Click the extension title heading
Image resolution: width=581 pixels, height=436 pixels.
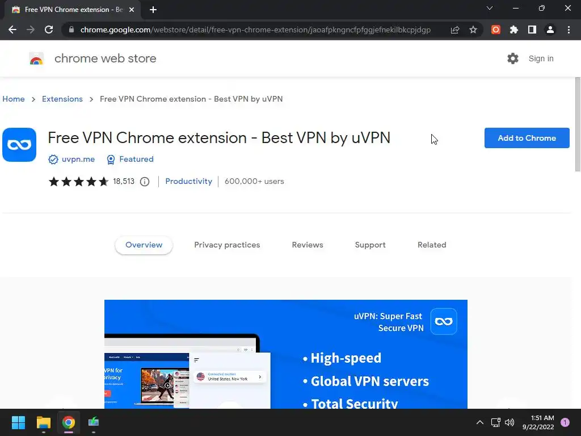pyautogui.click(x=219, y=137)
